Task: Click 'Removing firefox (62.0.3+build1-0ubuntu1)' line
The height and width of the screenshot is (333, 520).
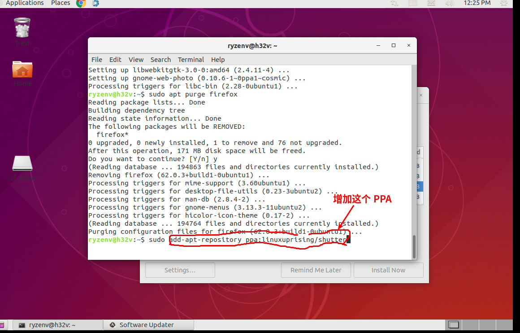Action: pos(179,175)
